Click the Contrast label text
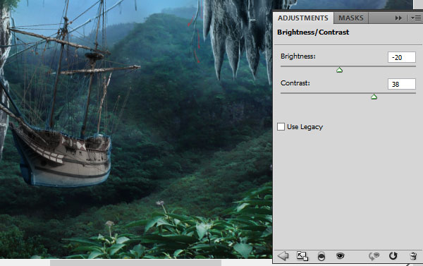The height and width of the screenshot is (266, 423). 295,83
